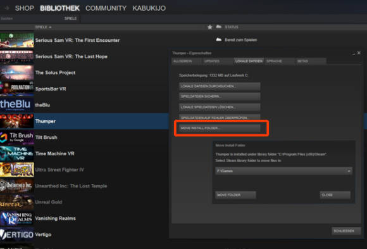Image resolution: width=367 pixels, height=249 pixels.
Task: Click the Tilt Brush by Google thumbnail
Action: (x=17, y=137)
